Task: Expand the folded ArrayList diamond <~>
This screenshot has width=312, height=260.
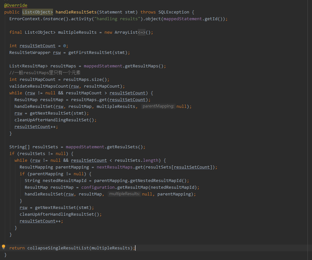Action: (142, 32)
